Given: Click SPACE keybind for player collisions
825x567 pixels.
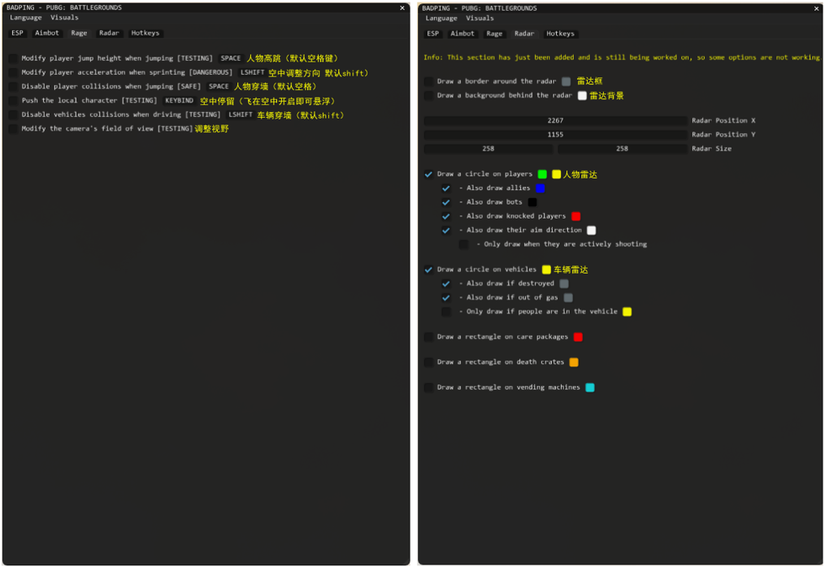Looking at the screenshot, I should point(219,86).
